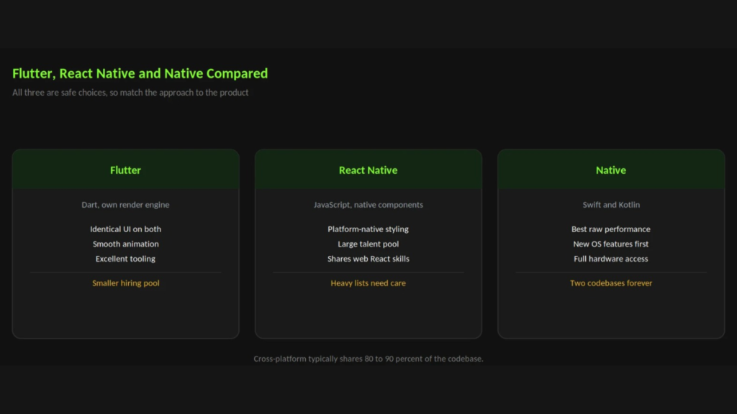Select 'Smaller hiring pool' warning text
737x414 pixels.
pyautogui.click(x=125, y=283)
